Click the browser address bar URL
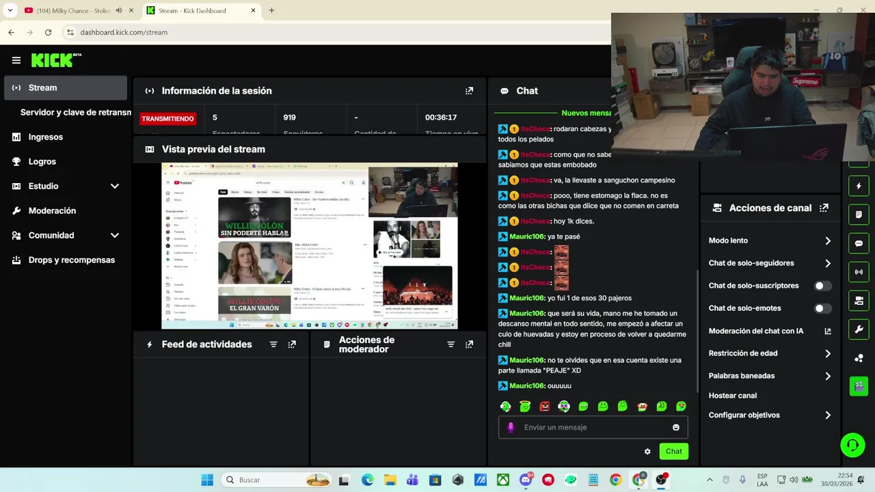This screenshot has height=492, width=875. pos(124,32)
